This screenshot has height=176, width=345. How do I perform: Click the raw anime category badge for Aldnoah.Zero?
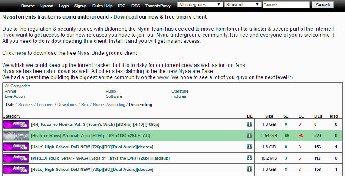(16, 135)
